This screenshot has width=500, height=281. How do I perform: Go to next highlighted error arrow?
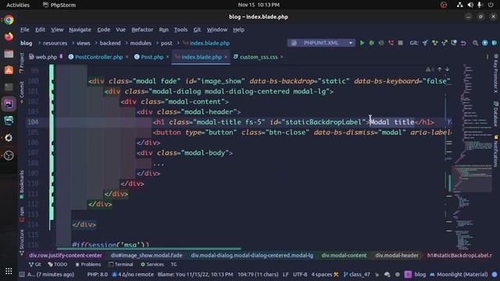[447, 69]
